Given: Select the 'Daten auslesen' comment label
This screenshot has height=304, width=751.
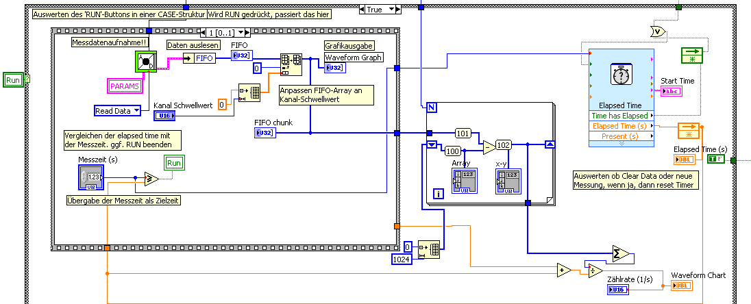Looking at the screenshot, I should coord(193,45).
